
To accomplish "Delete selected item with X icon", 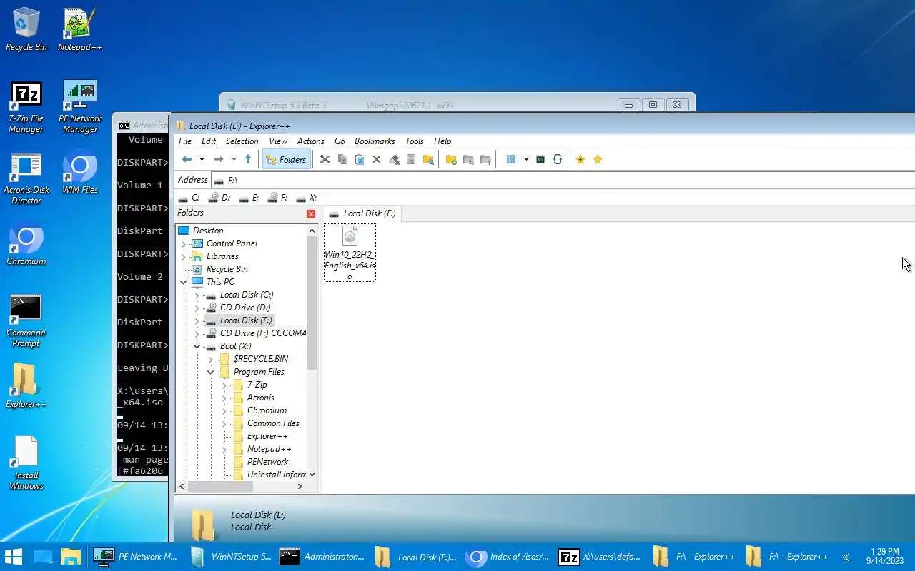I will (377, 160).
